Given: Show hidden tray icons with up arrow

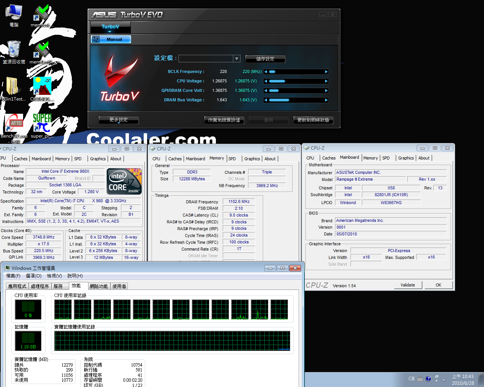Looking at the screenshot, I should point(444,379).
